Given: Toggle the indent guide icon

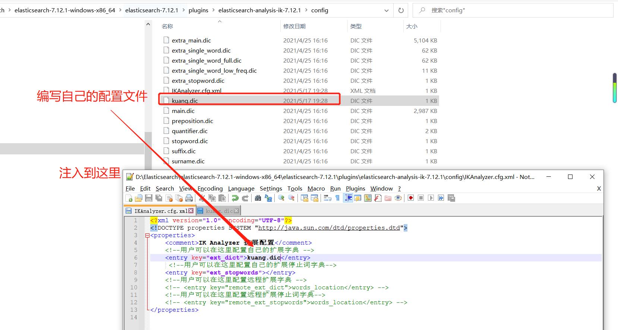Looking at the screenshot, I should [x=348, y=198].
